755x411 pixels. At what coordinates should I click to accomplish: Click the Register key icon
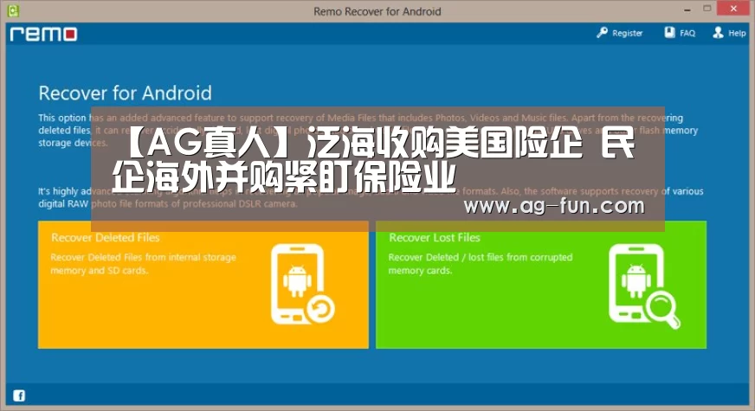coord(602,33)
